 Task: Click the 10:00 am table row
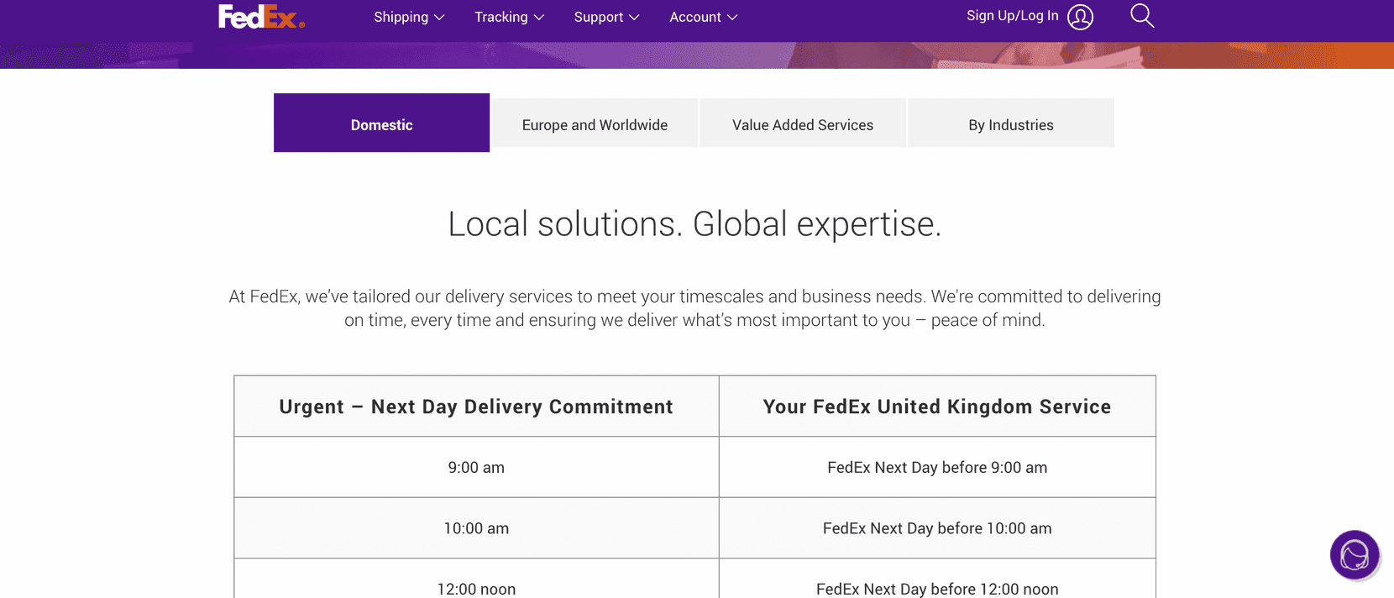pos(476,528)
